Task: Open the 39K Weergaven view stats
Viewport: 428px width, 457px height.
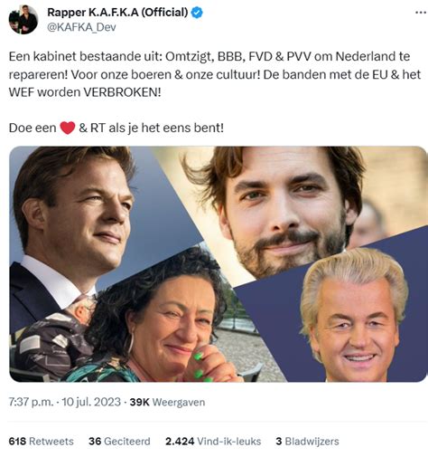Action: point(167,402)
